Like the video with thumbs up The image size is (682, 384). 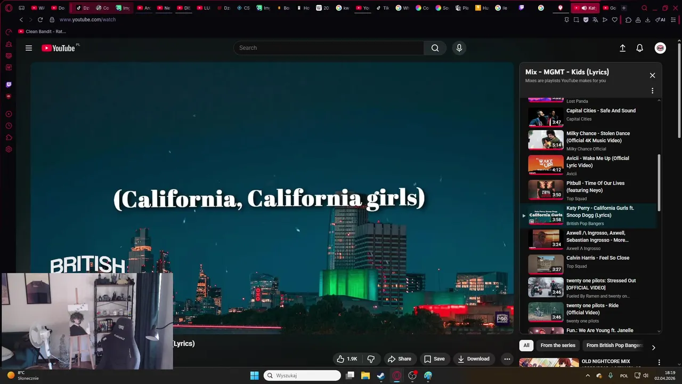click(x=346, y=359)
